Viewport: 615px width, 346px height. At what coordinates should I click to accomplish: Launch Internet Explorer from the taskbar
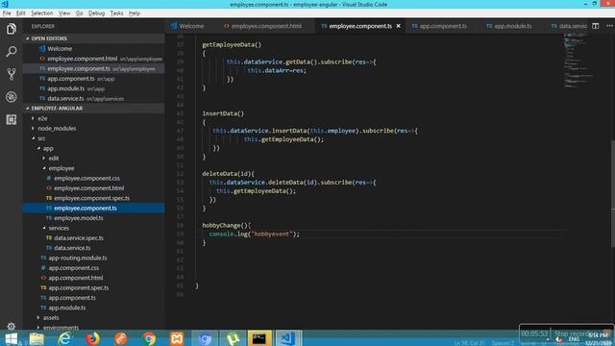click(x=64, y=338)
